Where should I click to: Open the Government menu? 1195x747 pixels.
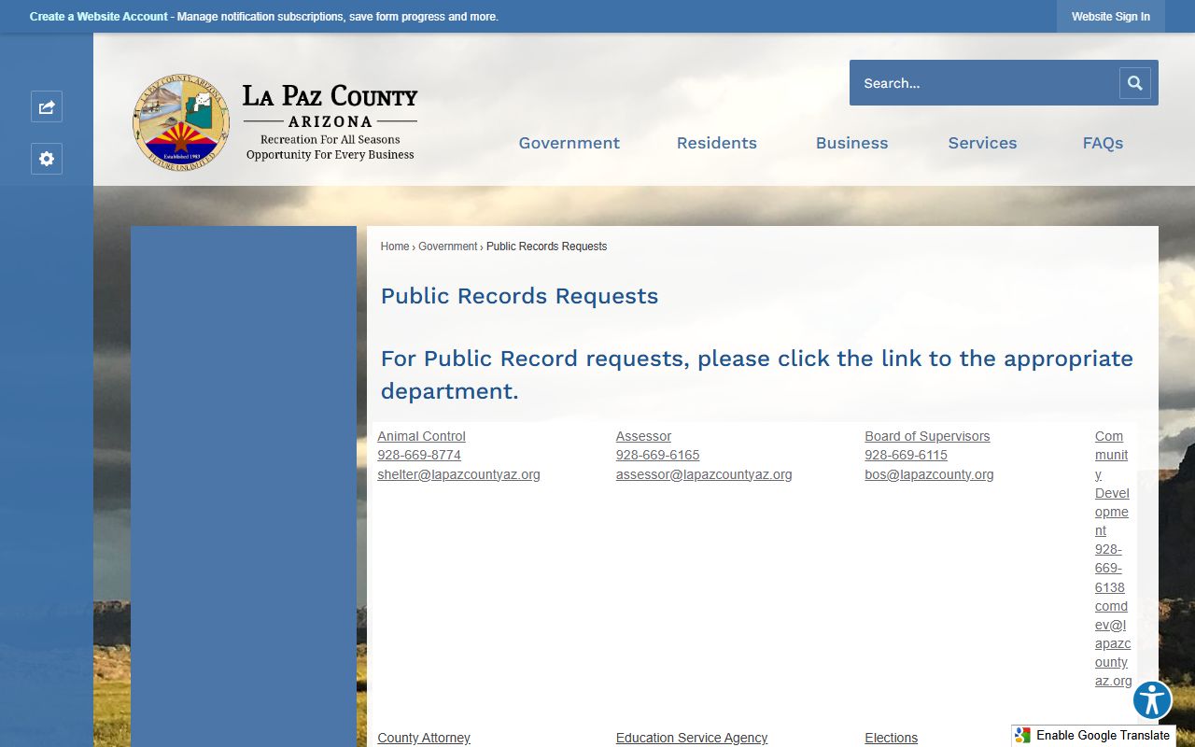[x=569, y=143]
